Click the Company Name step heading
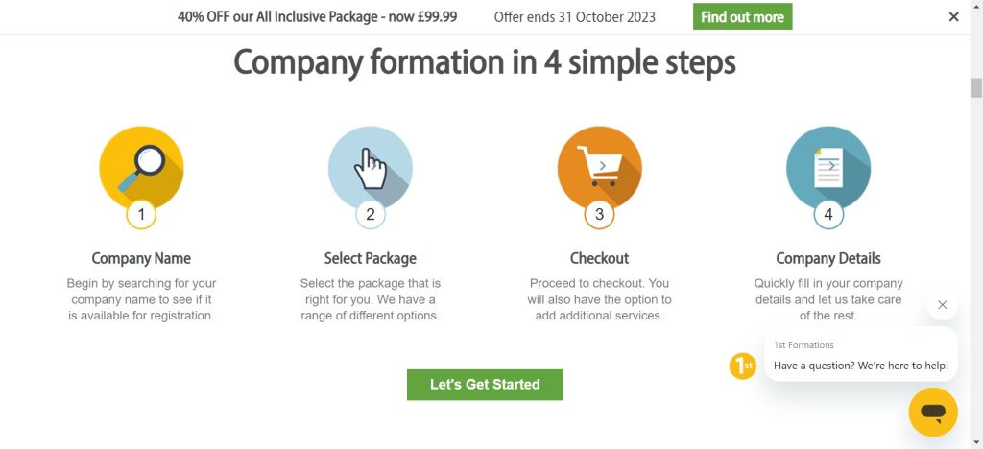The image size is (983, 449). tap(141, 258)
